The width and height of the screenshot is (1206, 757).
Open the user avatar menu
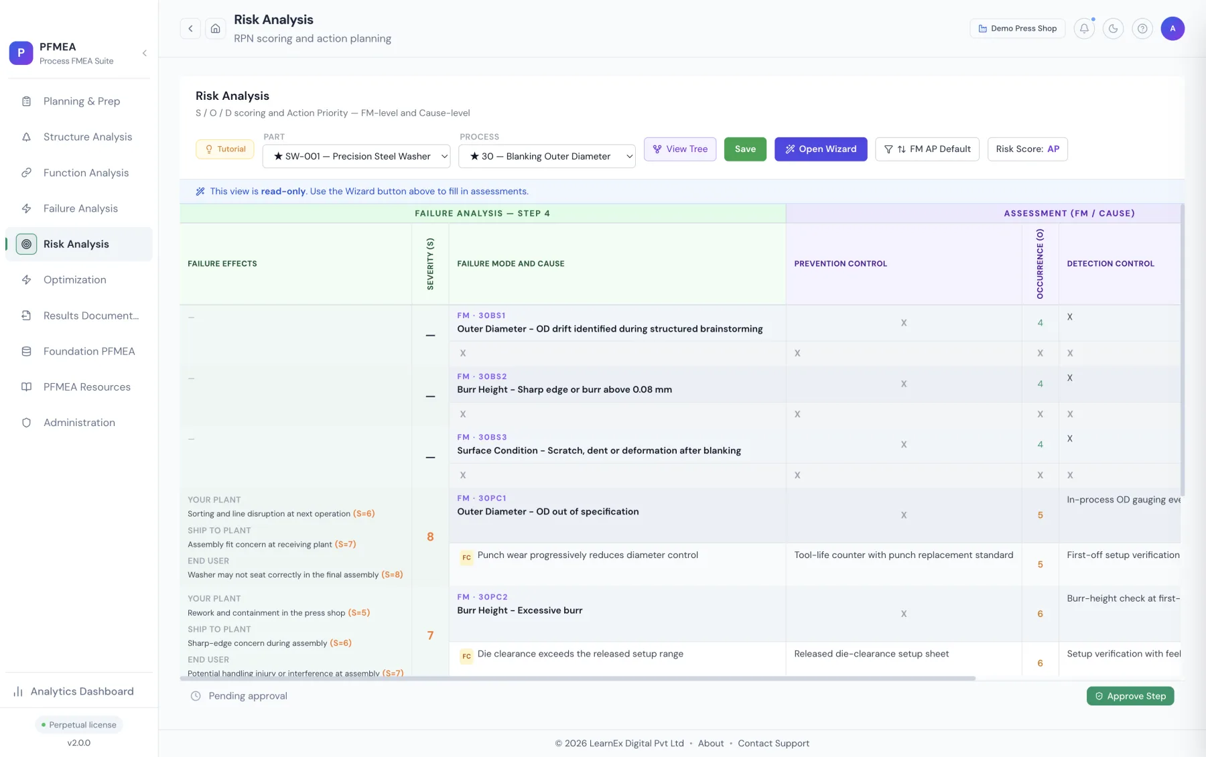coord(1172,28)
